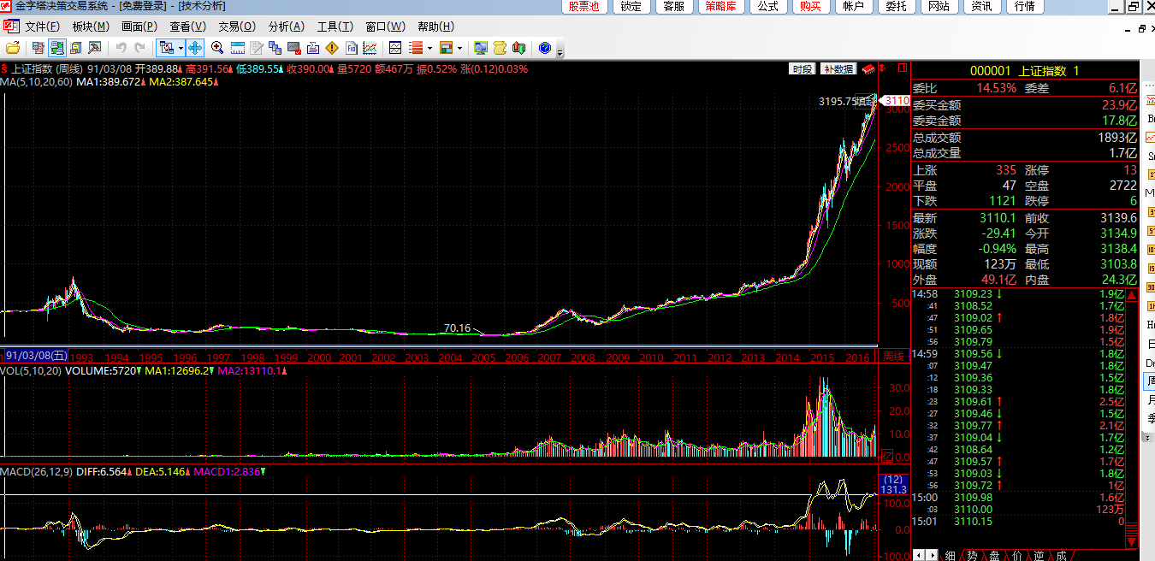Image resolution: width=1155 pixels, height=561 pixels.
Task: Toggle the red side panel layout icon
Action: click(x=903, y=68)
